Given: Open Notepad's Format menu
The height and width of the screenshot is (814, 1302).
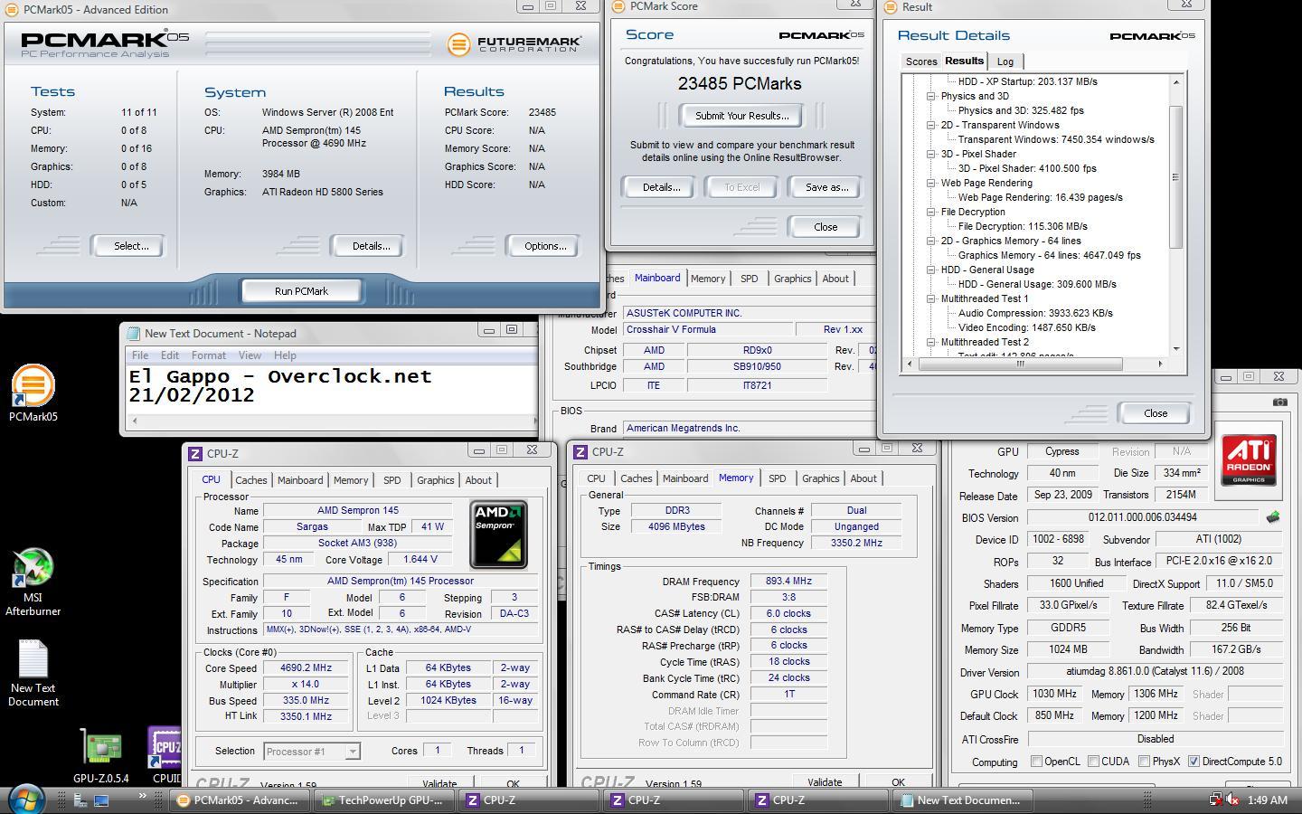Looking at the screenshot, I should (x=208, y=355).
